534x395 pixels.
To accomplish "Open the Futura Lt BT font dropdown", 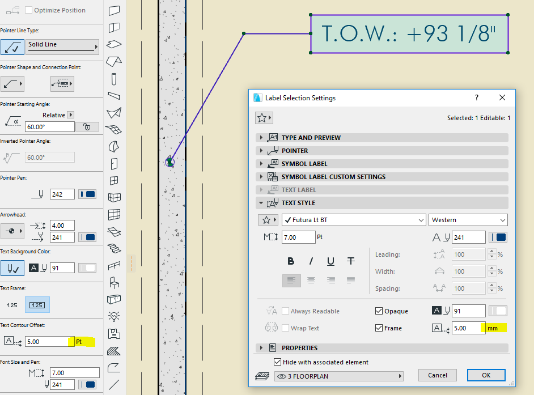I will click(354, 220).
